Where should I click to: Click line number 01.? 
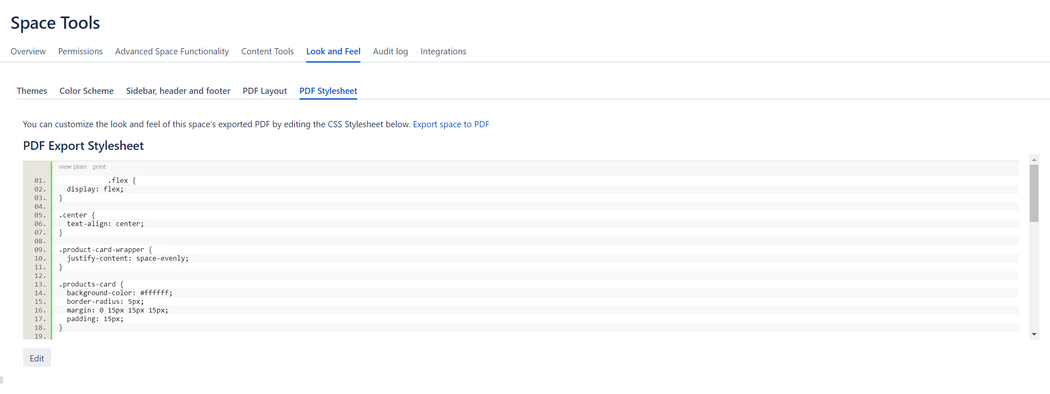(40, 180)
